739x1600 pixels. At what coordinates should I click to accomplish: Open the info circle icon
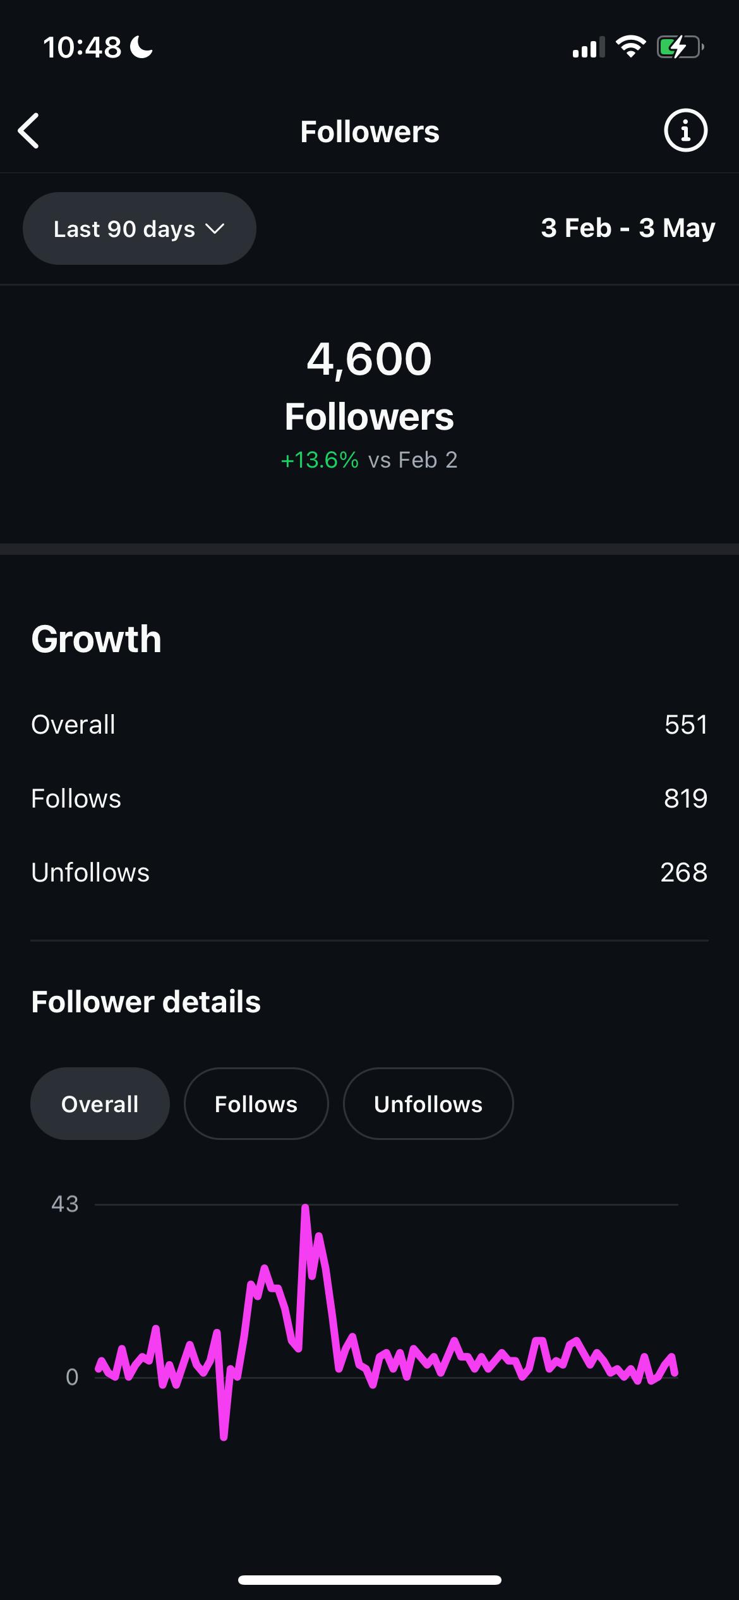(x=685, y=131)
